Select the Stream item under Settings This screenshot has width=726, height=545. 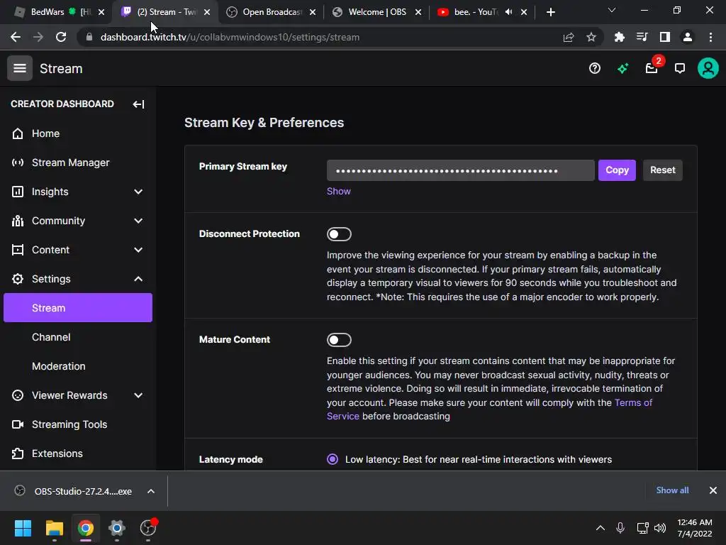click(x=78, y=308)
